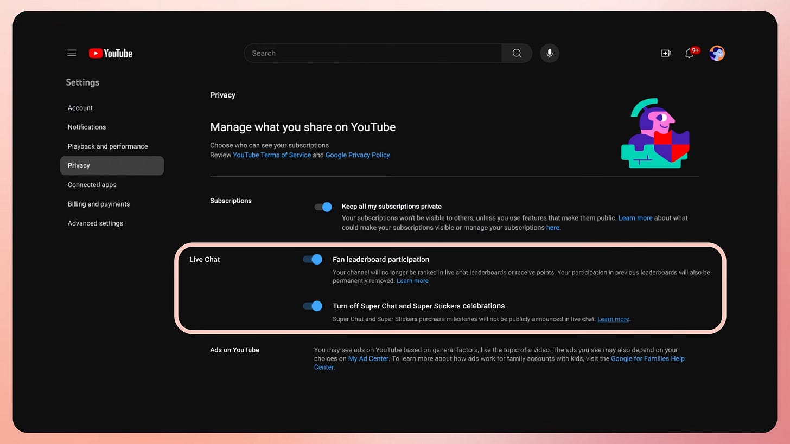
Task: Open Playback and performance settings
Action: pos(112,146)
